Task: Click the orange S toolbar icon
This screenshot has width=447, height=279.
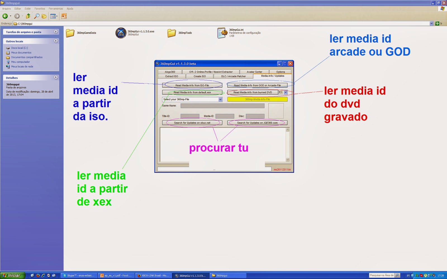Action: tap(64, 16)
